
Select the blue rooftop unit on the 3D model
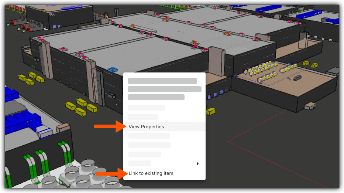(113, 70)
